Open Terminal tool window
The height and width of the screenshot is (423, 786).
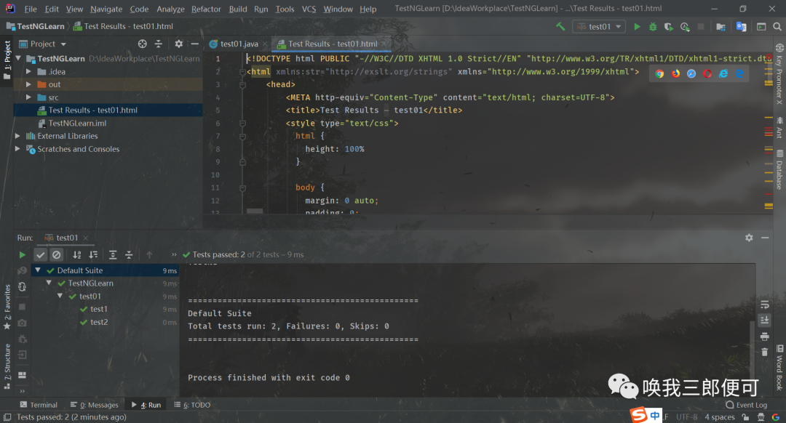pyautogui.click(x=39, y=405)
